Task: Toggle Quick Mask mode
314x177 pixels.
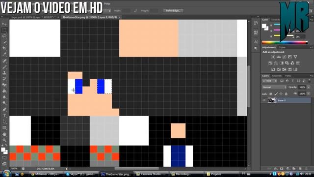Action: tap(4, 158)
